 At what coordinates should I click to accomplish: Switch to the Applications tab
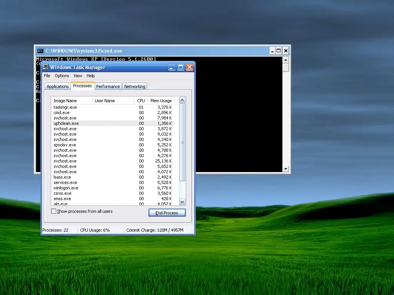[58, 86]
